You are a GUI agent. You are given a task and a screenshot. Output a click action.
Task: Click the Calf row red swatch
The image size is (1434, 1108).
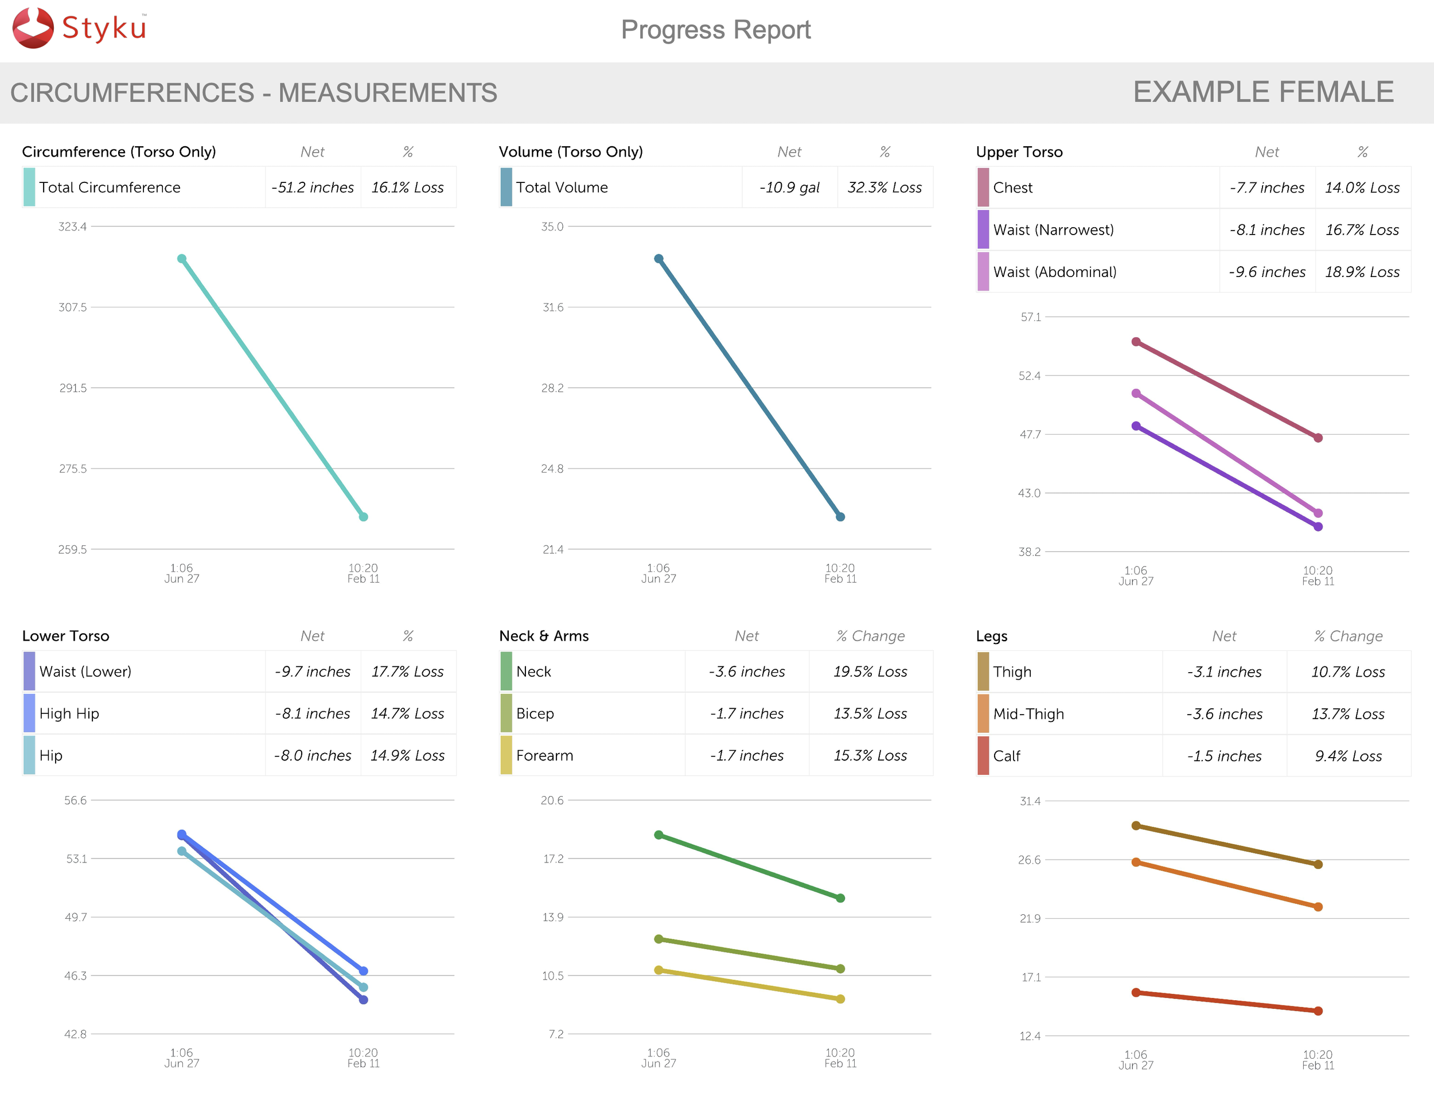tap(983, 755)
